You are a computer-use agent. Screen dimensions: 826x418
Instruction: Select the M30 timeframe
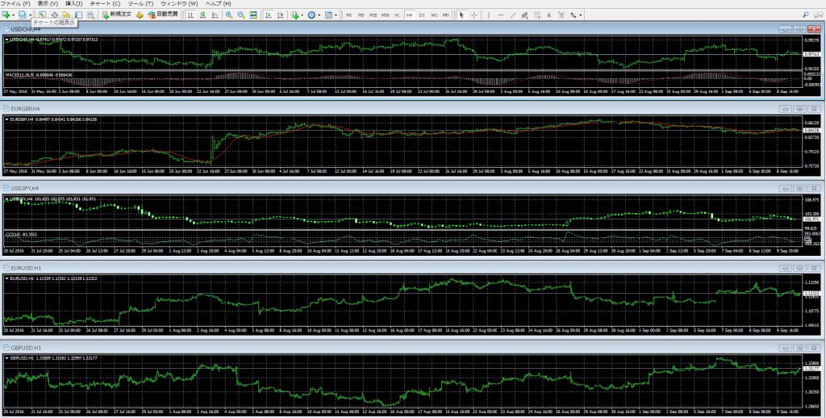(x=386, y=15)
